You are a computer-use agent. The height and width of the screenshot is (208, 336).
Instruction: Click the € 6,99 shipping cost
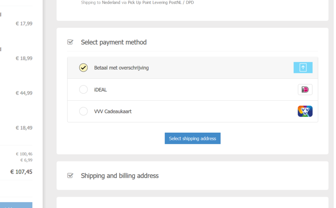click(26, 160)
